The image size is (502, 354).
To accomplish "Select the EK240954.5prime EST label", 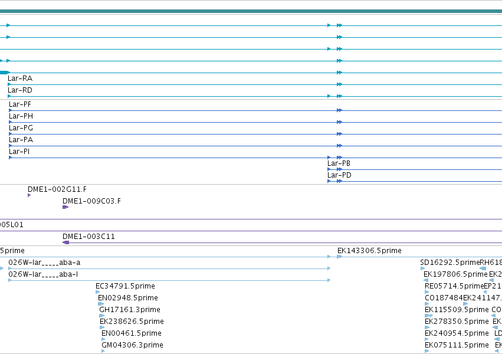I will click(457, 333).
